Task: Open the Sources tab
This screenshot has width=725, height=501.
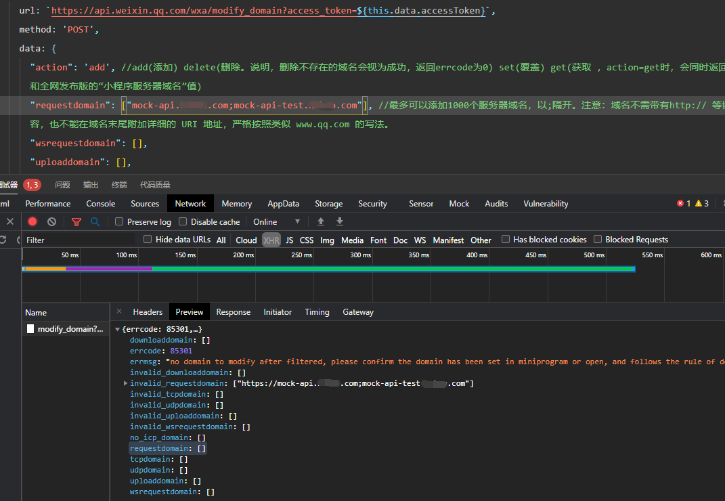Action: [145, 204]
